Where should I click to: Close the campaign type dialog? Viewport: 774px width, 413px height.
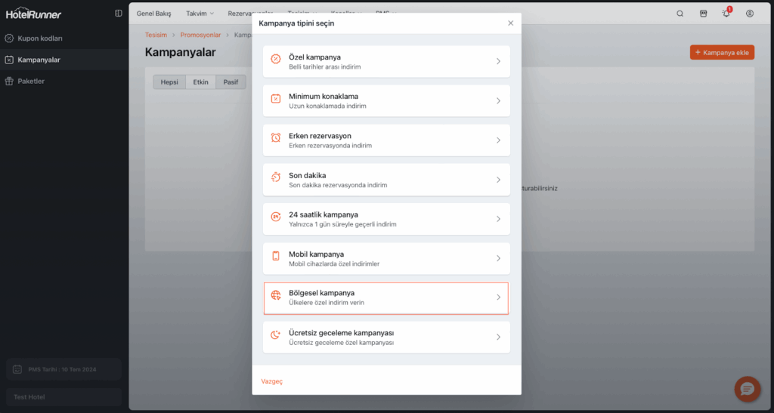510,23
